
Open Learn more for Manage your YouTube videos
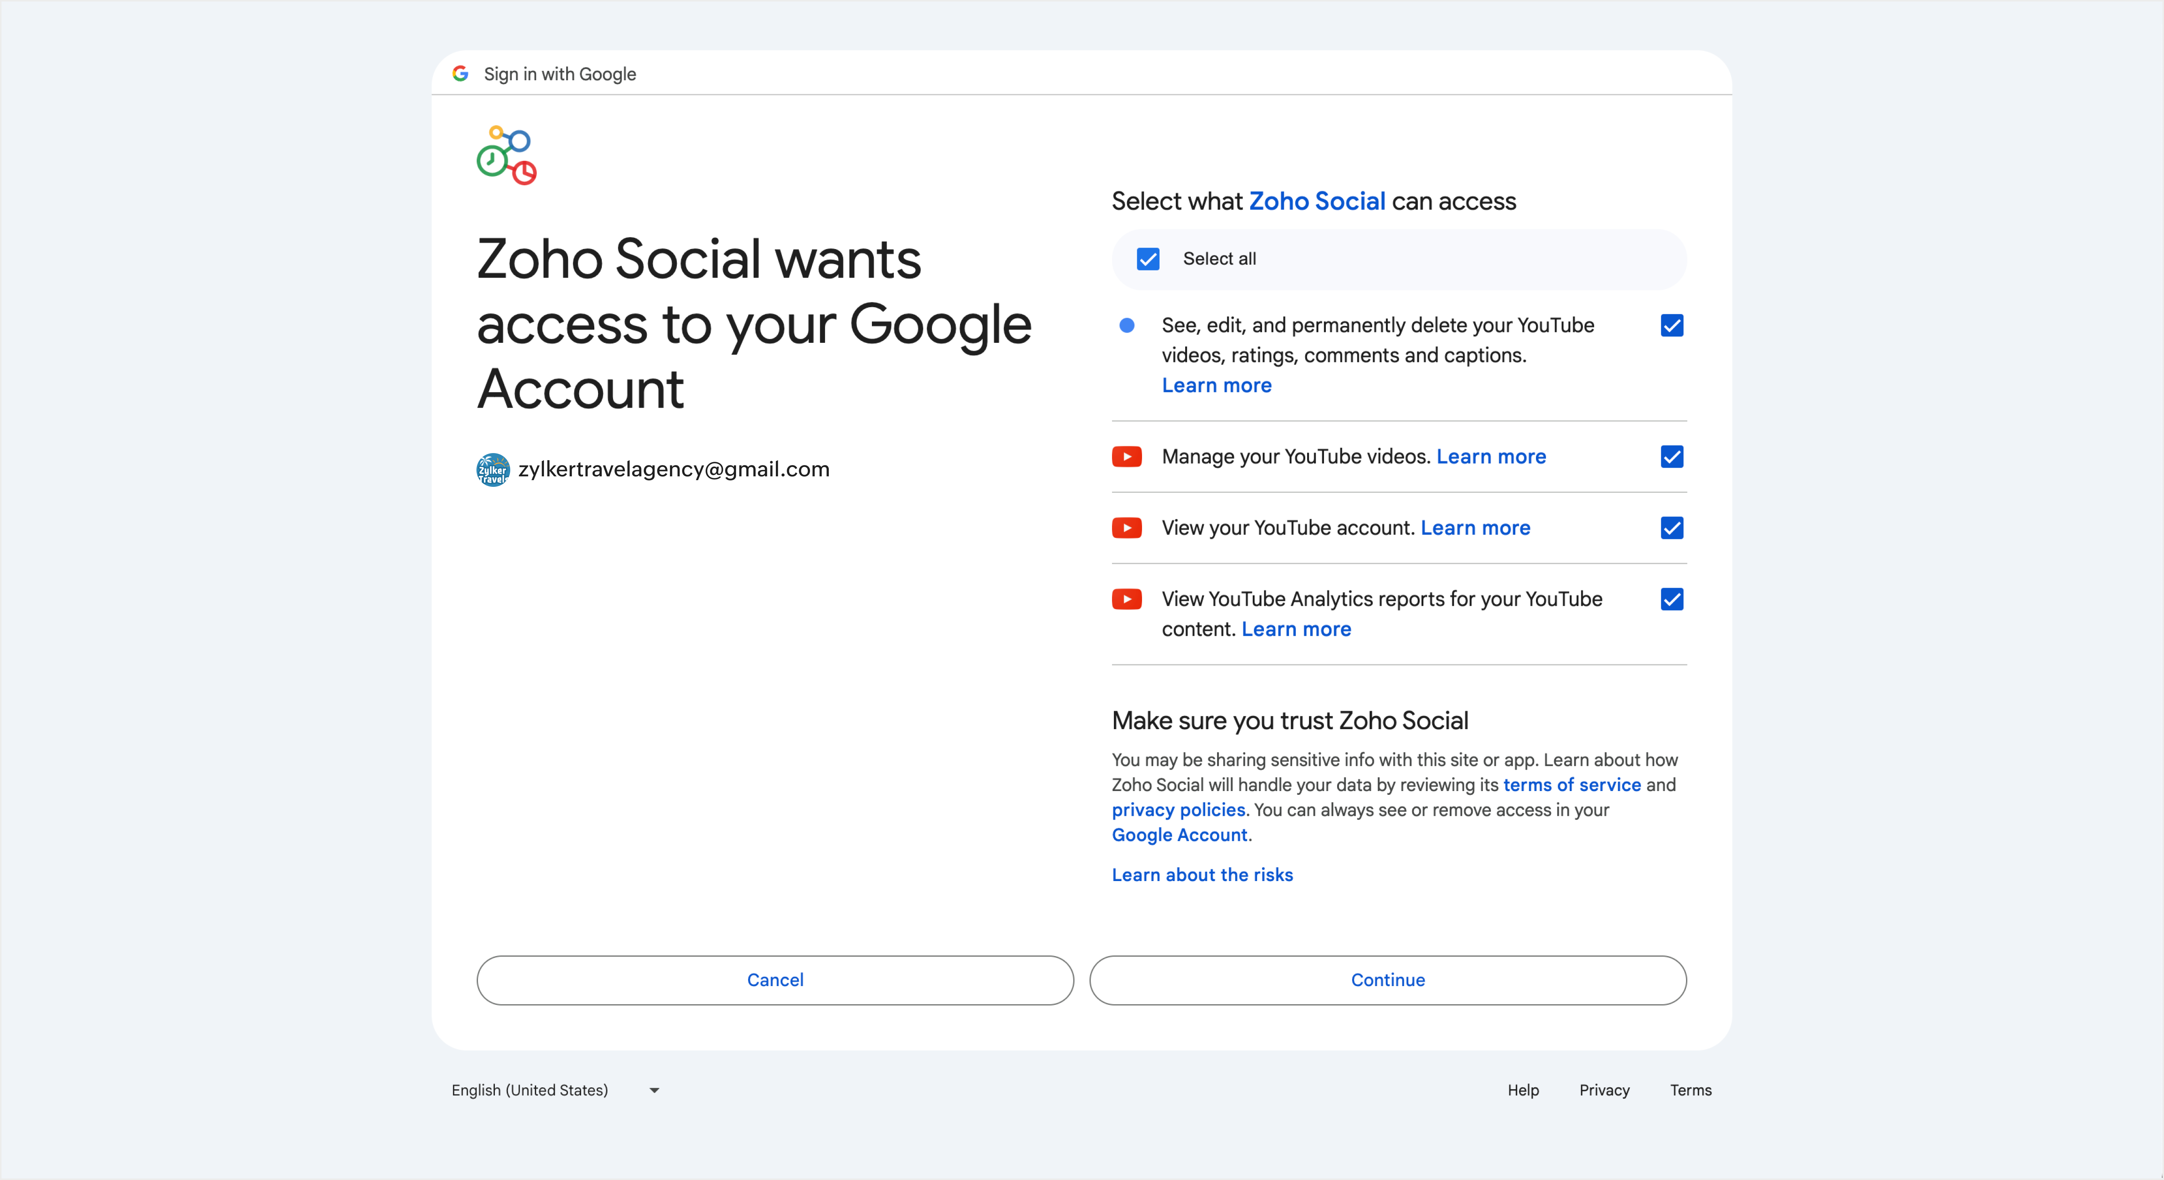pos(1491,457)
